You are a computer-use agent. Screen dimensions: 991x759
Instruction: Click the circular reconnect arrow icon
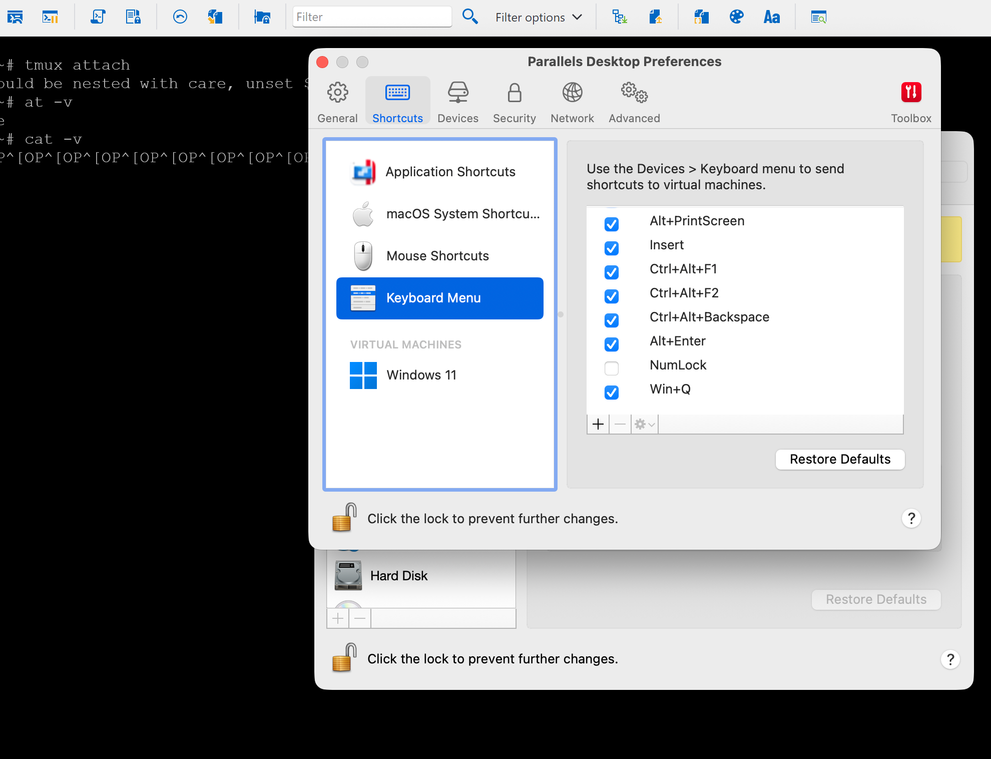tap(180, 17)
